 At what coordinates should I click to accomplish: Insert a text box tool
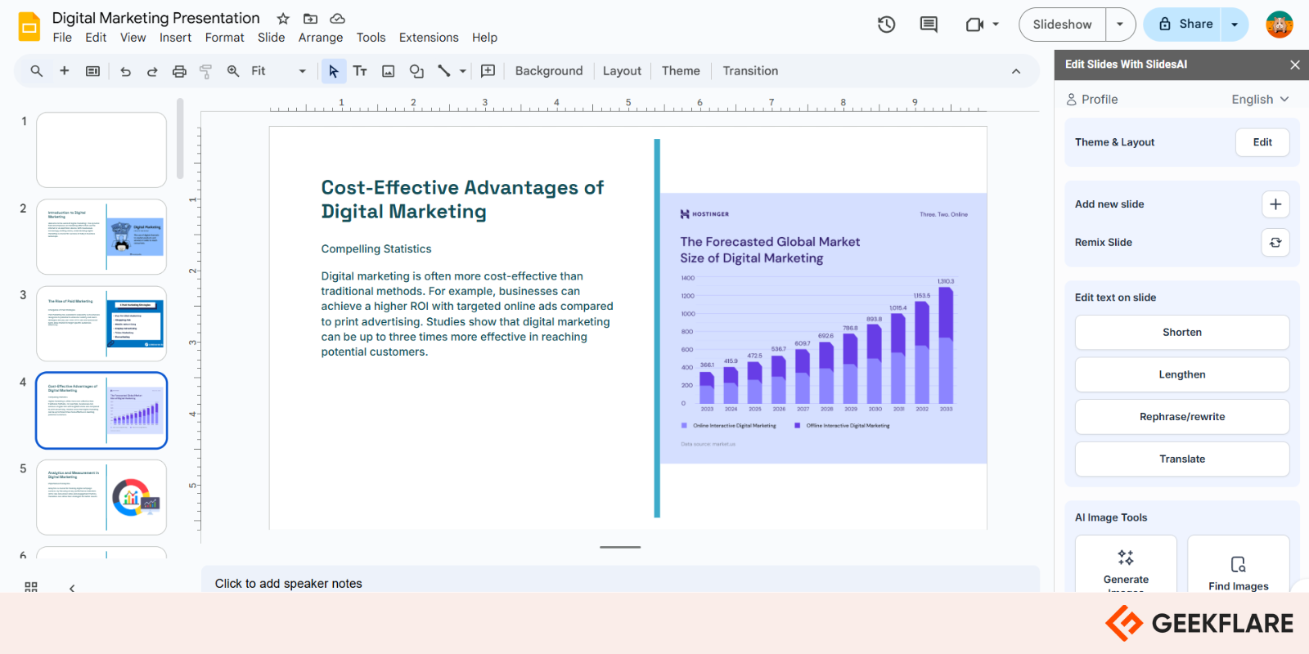coord(360,71)
